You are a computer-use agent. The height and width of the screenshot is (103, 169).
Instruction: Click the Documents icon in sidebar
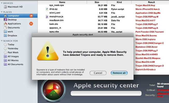point(5,28)
